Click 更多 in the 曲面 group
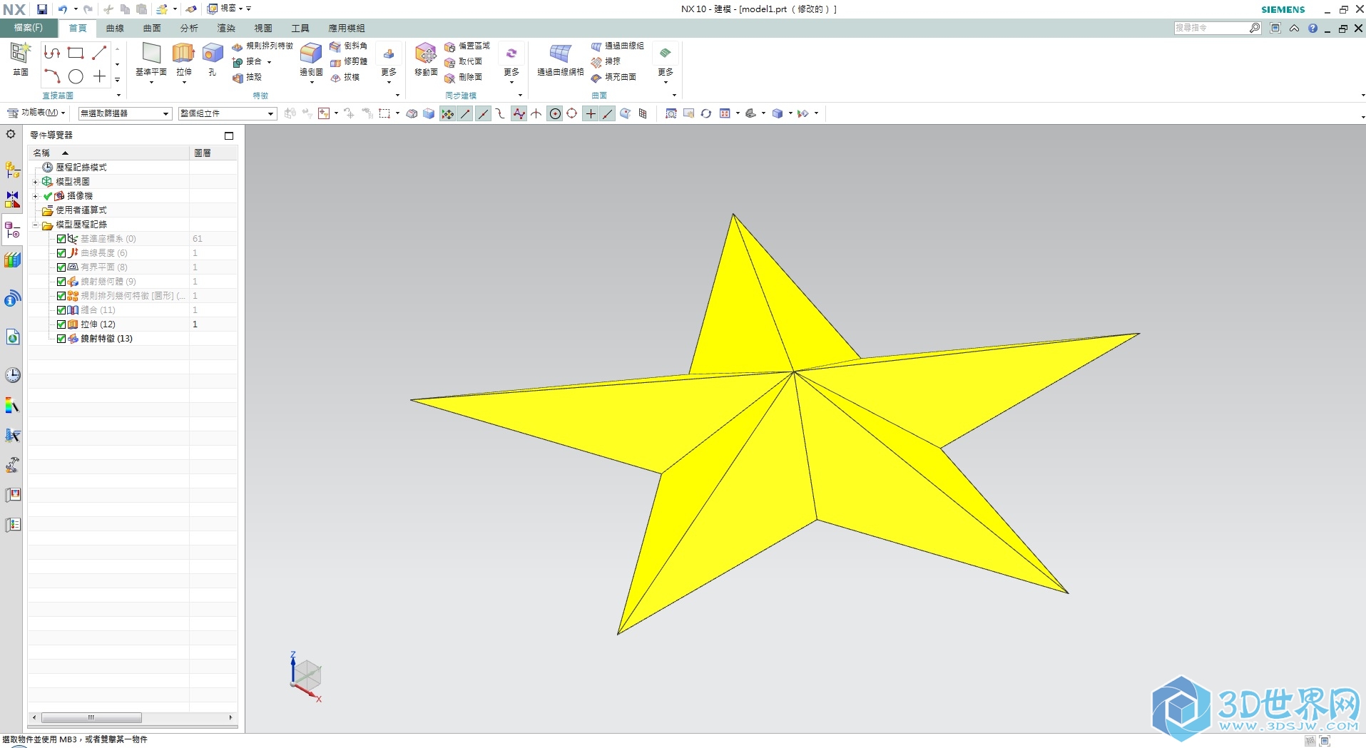1366x748 pixels. (666, 62)
